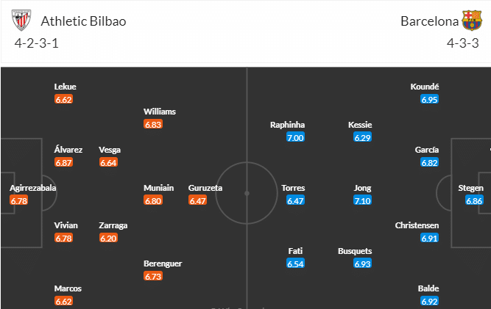Viewport: 491px width, 309px height.
Task: Click Agirrezabala's 6.78 rating badge
Action: coord(19,200)
